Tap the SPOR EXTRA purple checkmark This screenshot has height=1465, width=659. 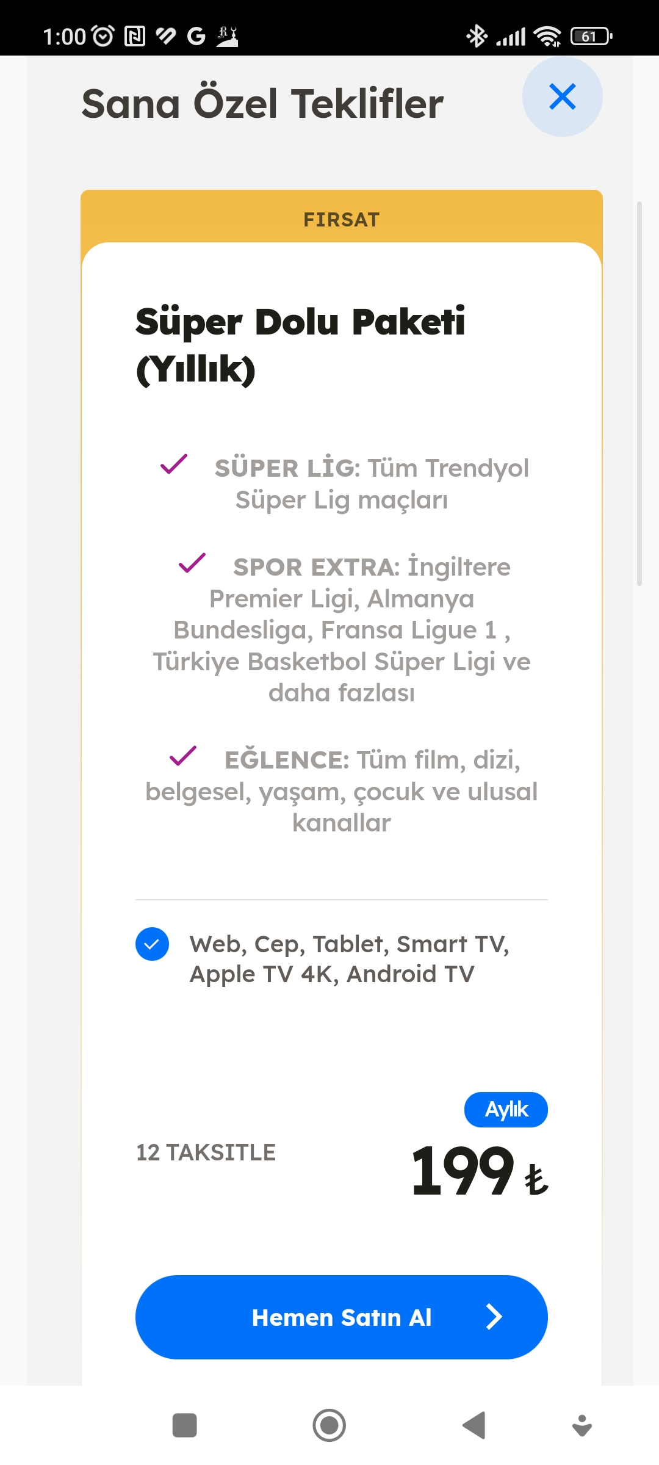pyautogui.click(x=192, y=563)
